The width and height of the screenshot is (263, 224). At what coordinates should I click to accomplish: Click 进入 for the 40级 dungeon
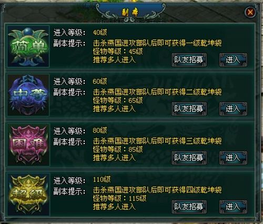tap(234, 60)
